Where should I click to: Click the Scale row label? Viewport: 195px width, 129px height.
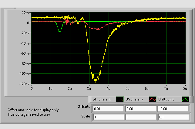[x=86, y=116]
